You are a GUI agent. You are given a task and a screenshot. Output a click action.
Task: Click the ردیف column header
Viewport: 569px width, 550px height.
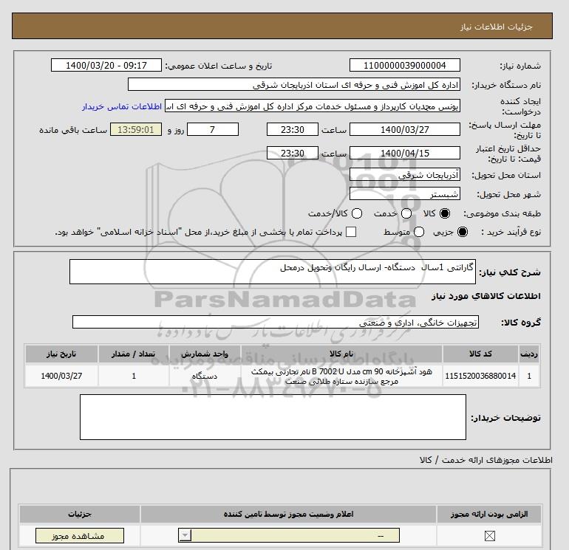pos(529,354)
